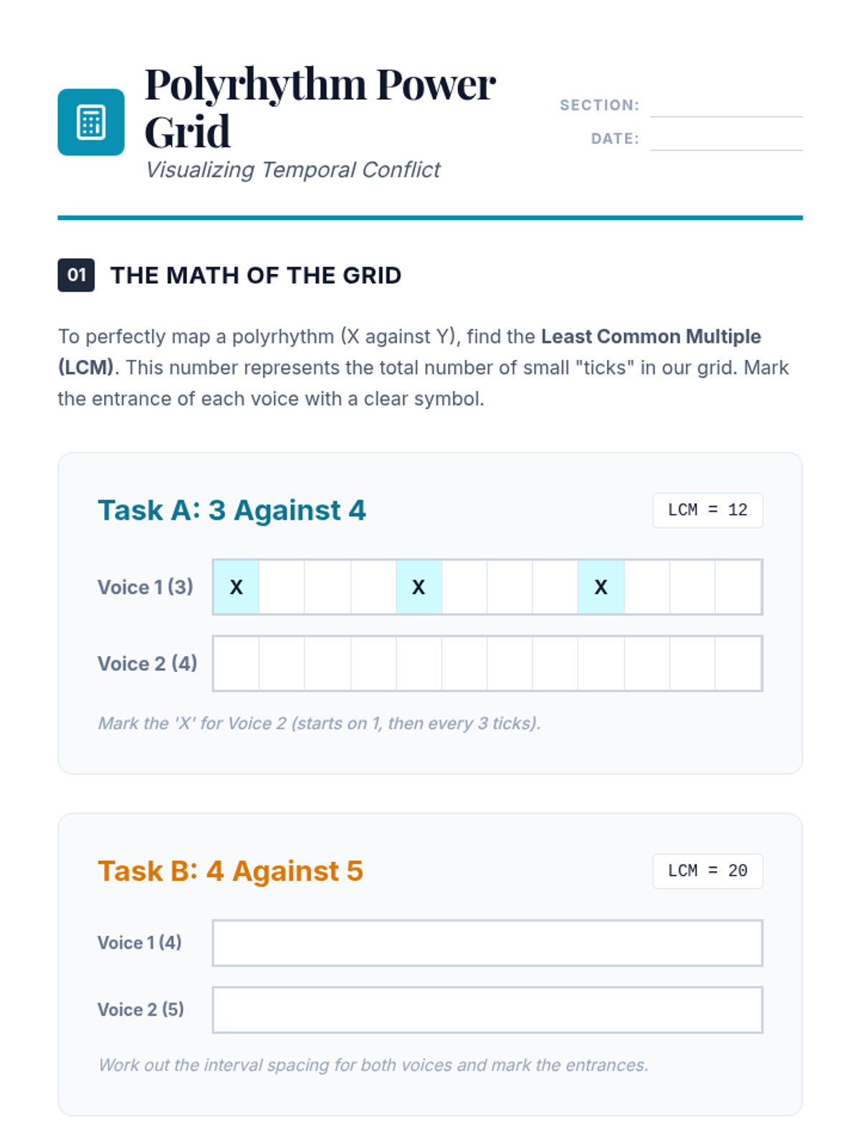
Task: Click the 01 section number badge
Action: 76,275
